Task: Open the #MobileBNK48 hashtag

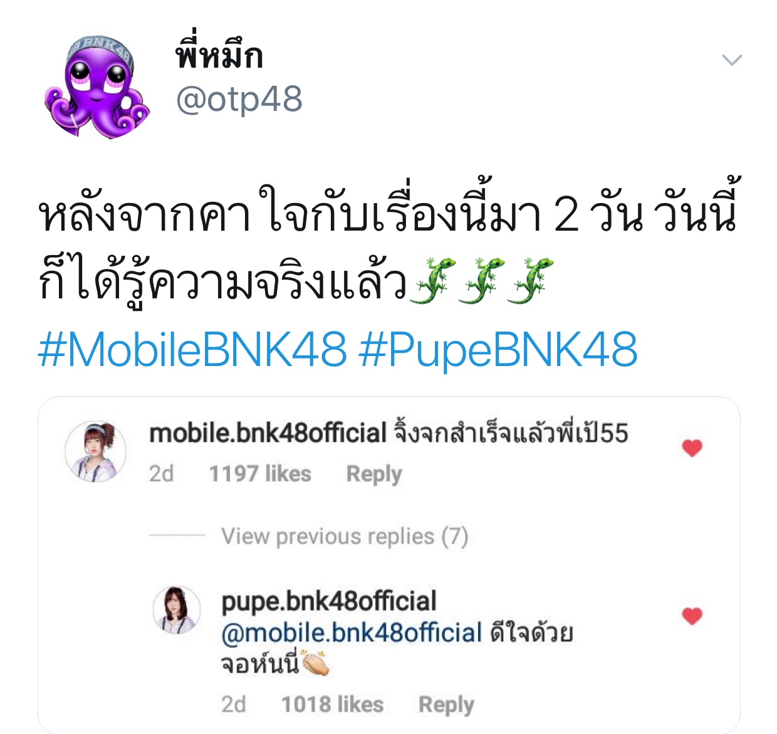Action: (x=192, y=349)
